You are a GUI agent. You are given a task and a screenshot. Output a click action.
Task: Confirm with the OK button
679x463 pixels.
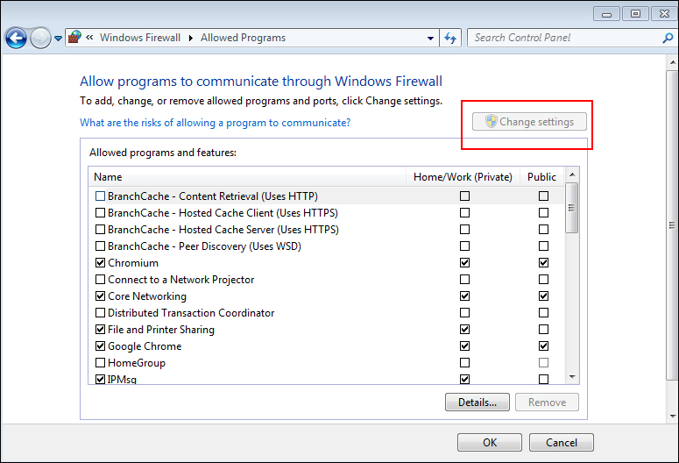pos(490,443)
